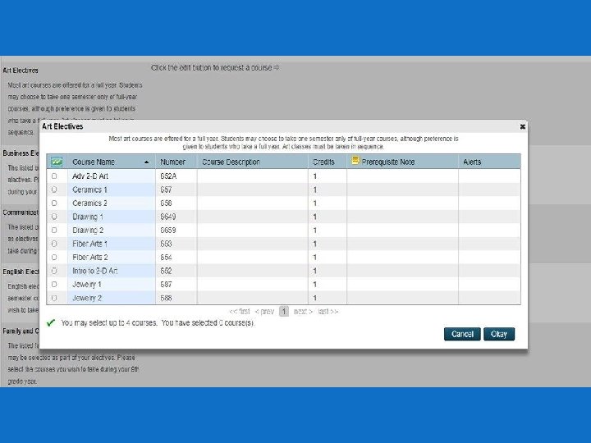This screenshot has width=591, height=443.
Task: Click the Alerts column header
Action: (x=489, y=162)
